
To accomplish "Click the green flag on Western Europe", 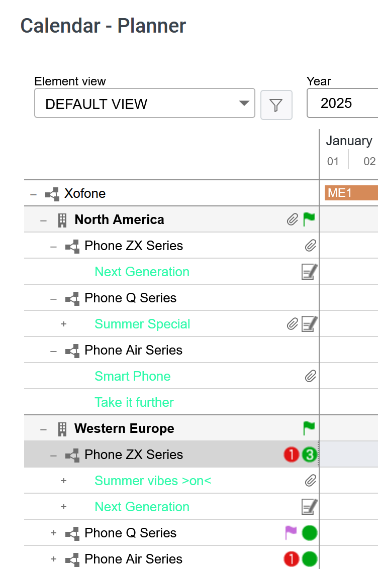I will (309, 428).
